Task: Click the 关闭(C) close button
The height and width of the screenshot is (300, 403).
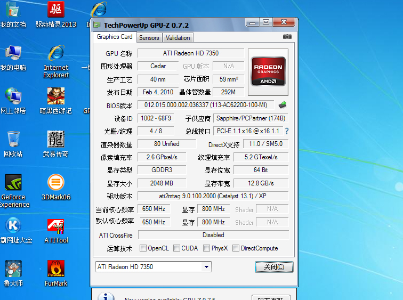Action: click(x=274, y=267)
